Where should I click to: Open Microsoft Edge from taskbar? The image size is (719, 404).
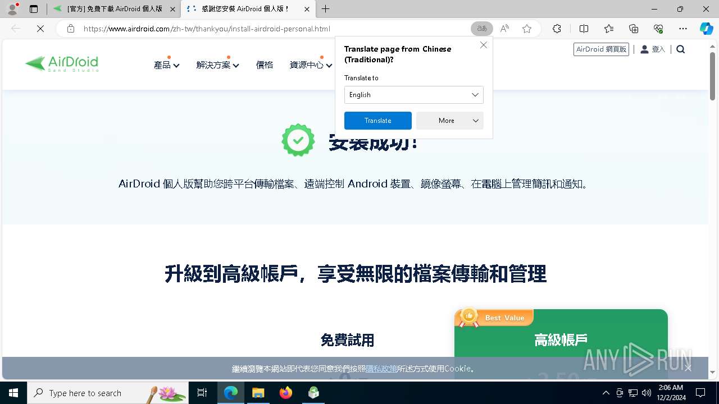pyautogui.click(x=231, y=393)
